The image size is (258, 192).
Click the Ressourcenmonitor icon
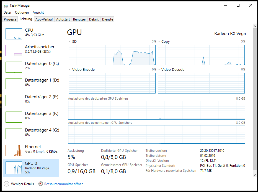click(41, 184)
